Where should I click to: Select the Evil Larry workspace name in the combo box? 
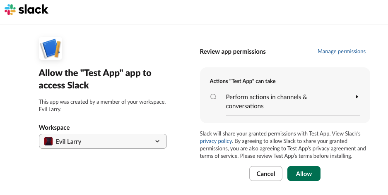[68, 141]
